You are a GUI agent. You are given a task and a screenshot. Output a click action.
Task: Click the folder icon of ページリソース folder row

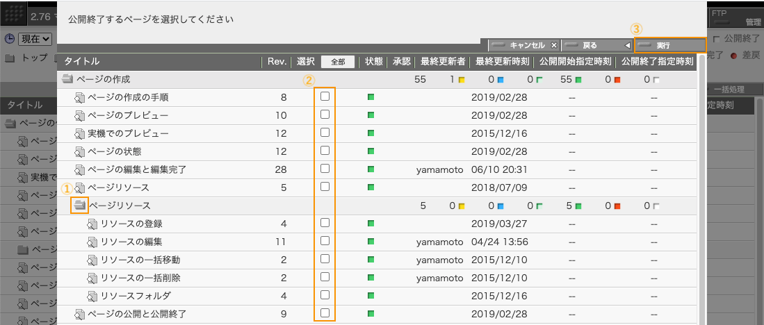point(80,206)
